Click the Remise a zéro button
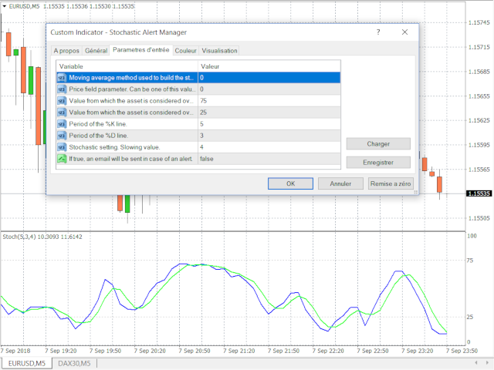494x370 pixels. pyautogui.click(x=391, y=183)
